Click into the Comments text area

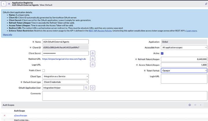(x=124, y=96)
